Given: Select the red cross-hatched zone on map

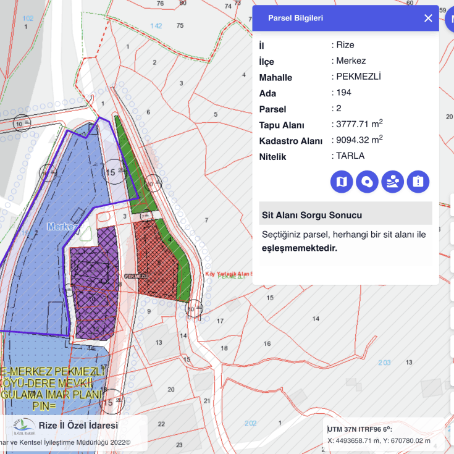Looking at the screenshot, I should [x=156, y=261].
